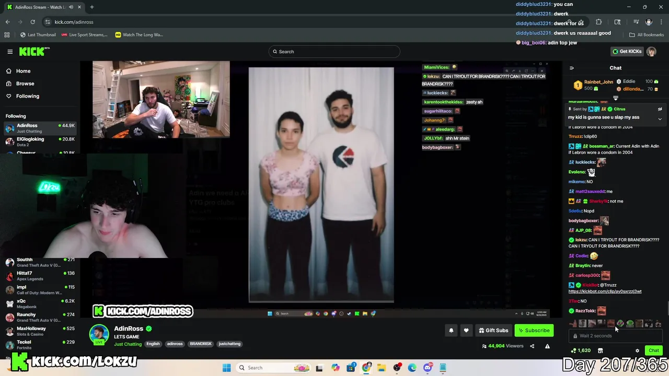The width and height of the screenshot is (669, 376).
Task: Open the Watch The Long Wa... bookmark
Action: pyautogui.click(x=139, y=34)
